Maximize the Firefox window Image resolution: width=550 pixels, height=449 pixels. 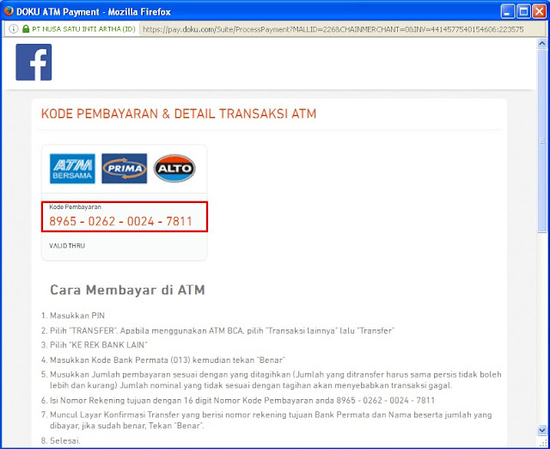[523, 11]
